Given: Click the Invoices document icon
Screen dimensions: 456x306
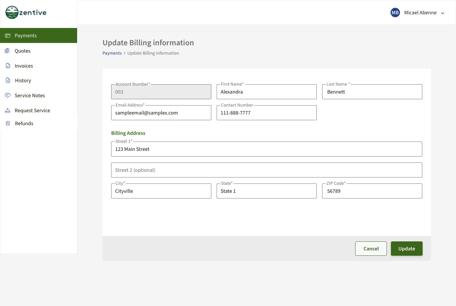Looking at the screenshot, I should pyautogui.click(x=8, y=66).
